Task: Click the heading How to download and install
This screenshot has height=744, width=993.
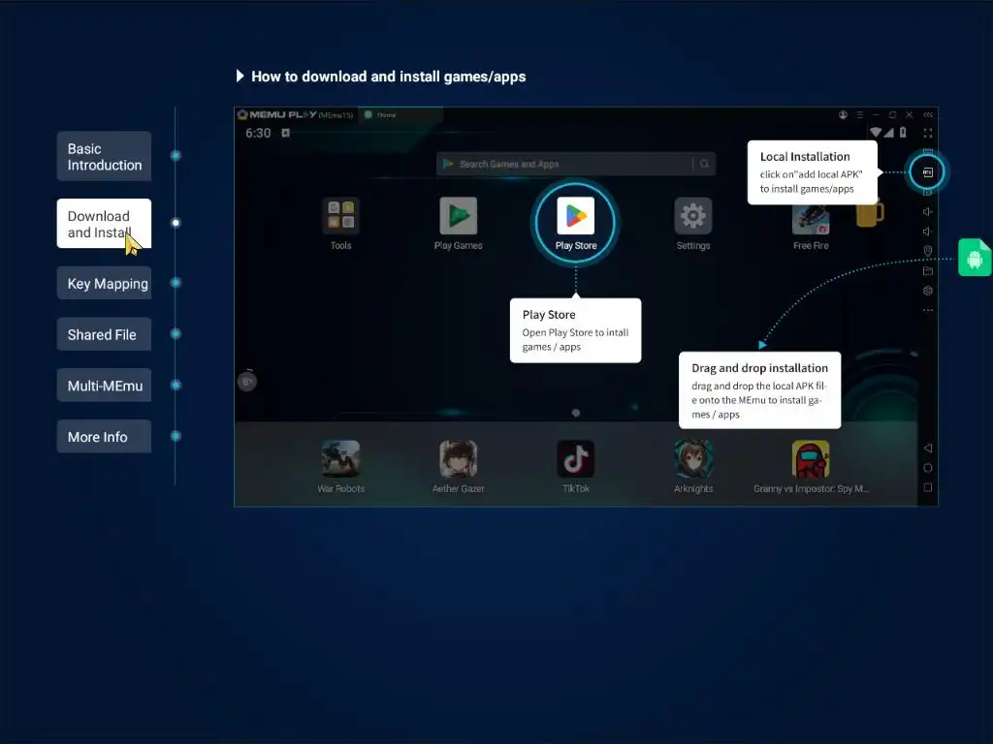Action: 388,77
